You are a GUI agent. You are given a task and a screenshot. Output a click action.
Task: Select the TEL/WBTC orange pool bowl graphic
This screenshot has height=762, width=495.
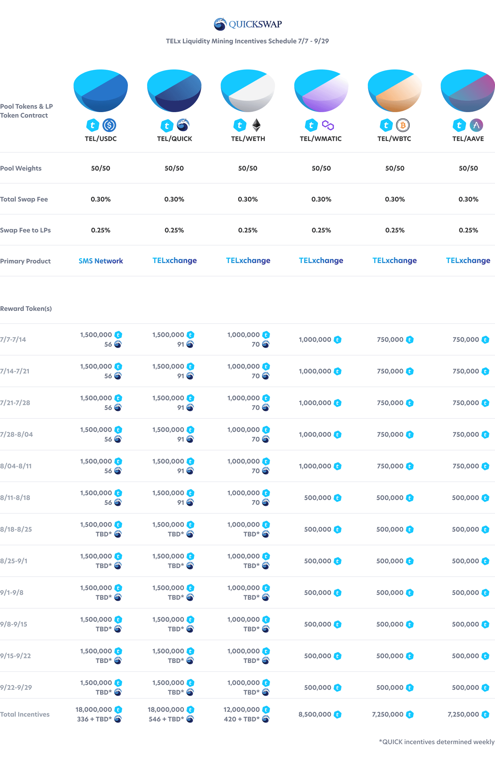coord(395,90)
